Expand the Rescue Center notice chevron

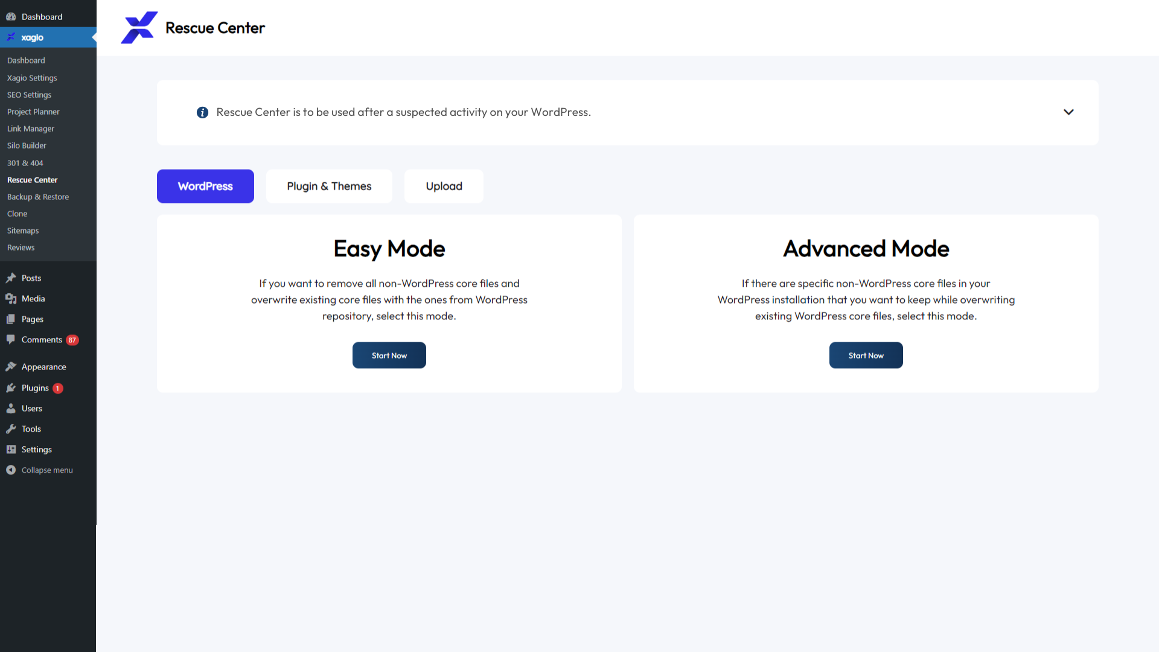pyautogui.click(x=1068, y=112)
